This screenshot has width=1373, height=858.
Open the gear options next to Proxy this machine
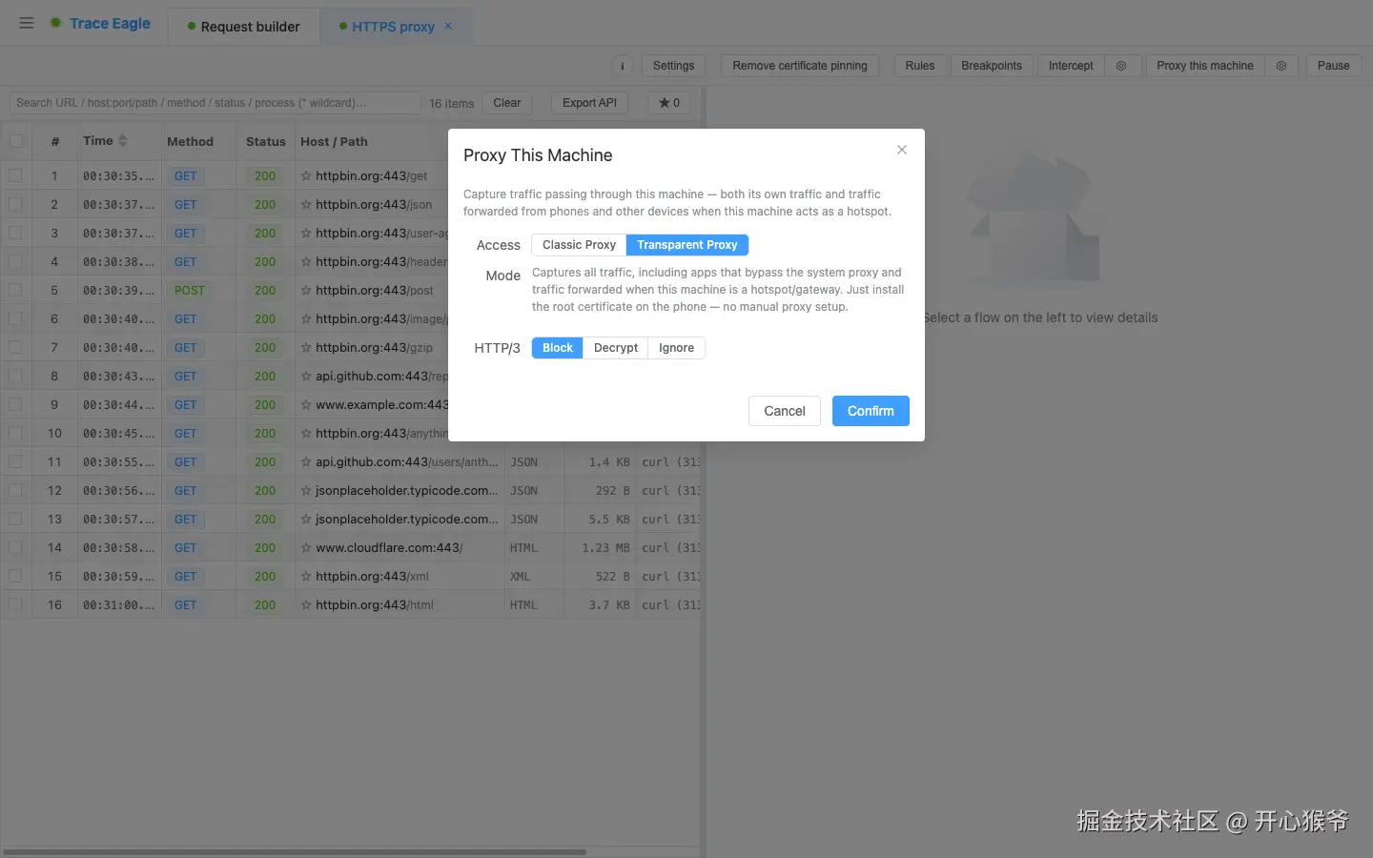pos(1281,66)
